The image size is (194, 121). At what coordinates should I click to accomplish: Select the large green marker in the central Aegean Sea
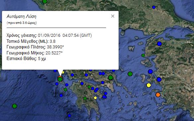click(130, 74)
